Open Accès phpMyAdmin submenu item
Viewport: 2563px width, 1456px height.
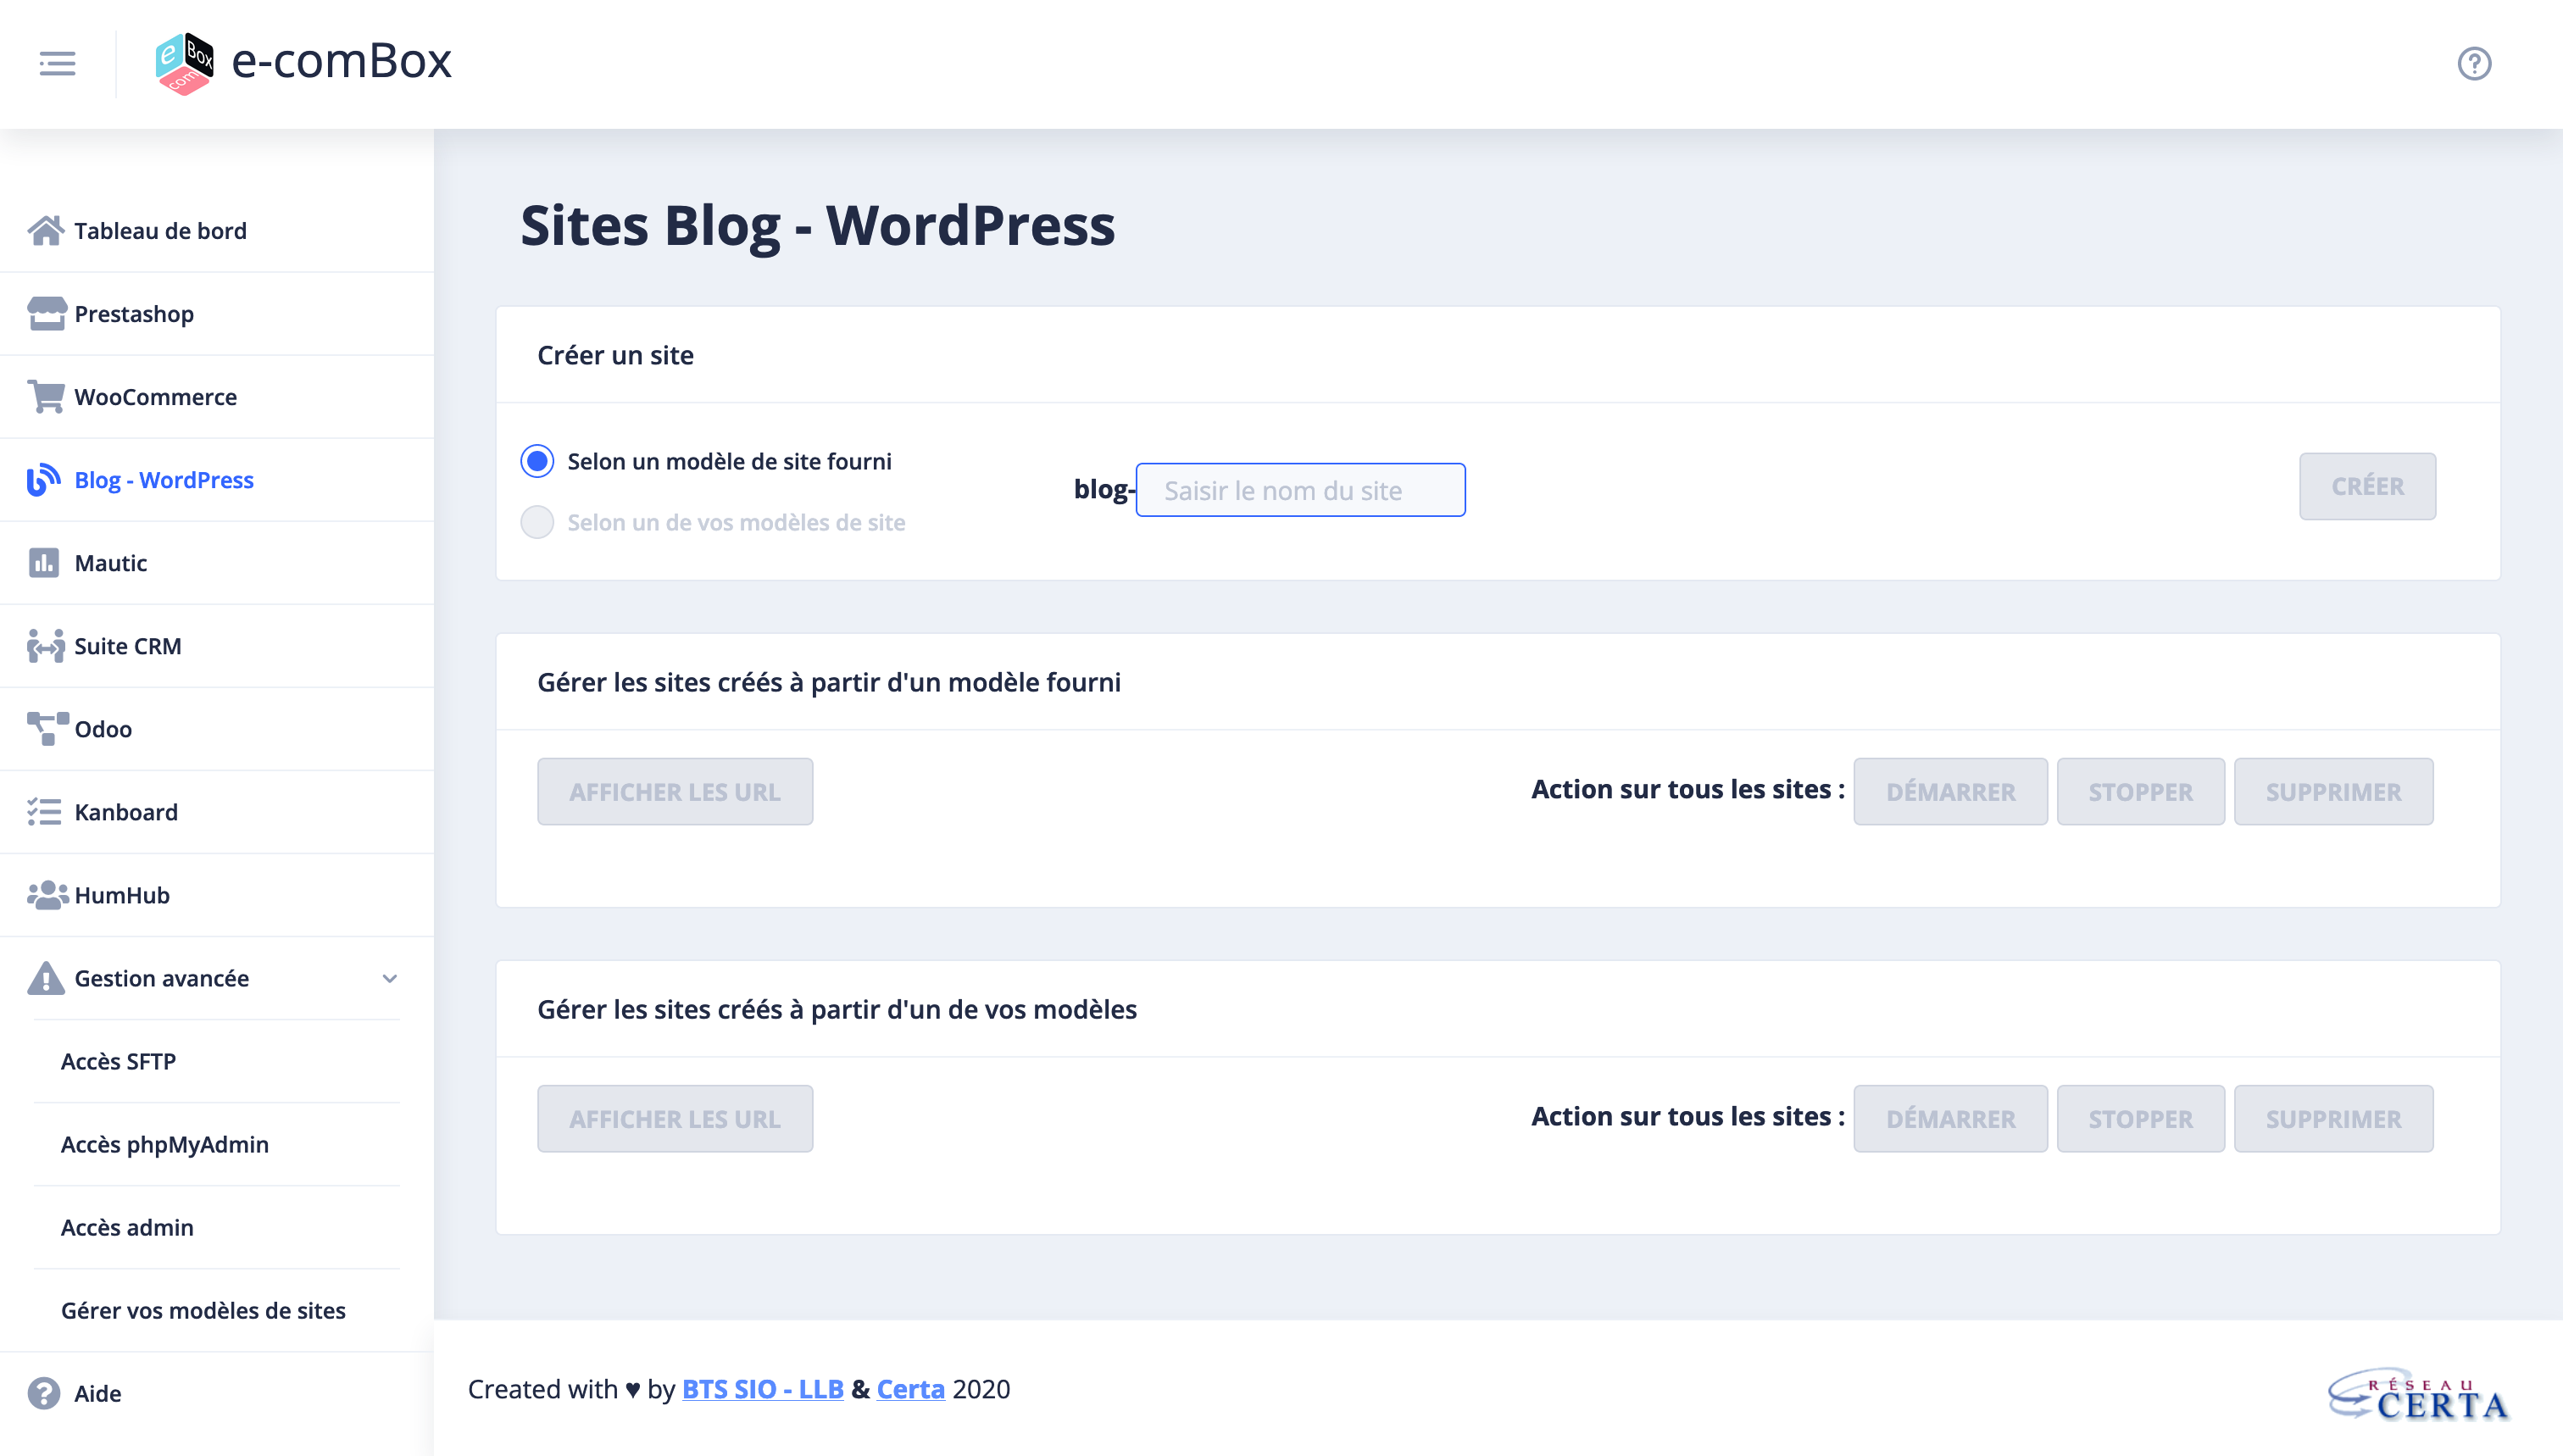point(217,1144)
